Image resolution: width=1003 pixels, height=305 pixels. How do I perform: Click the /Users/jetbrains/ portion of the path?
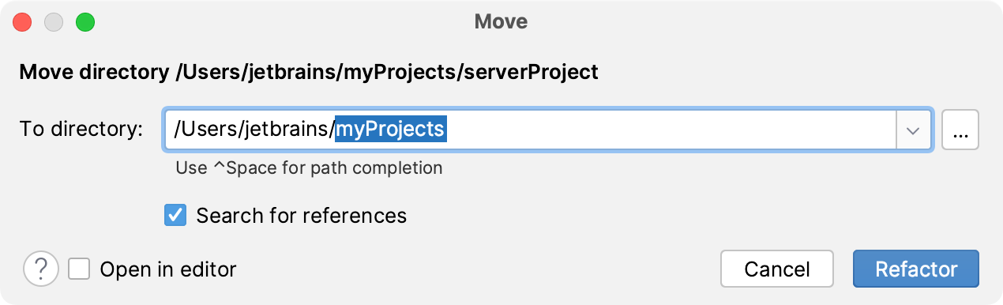click(254, 129)
